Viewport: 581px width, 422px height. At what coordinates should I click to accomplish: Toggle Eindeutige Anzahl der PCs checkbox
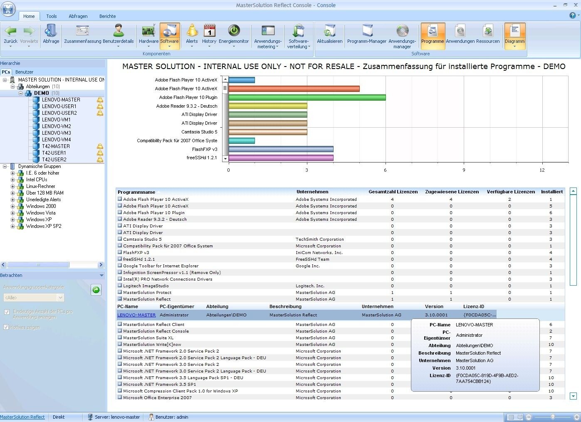coord(7,312)
